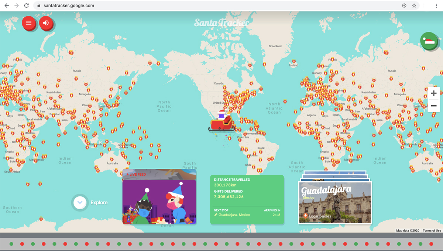This screenshot has height=251, width=443.
Task: Click the Distance Travelled value 300,178km
Action: point(225,185)
